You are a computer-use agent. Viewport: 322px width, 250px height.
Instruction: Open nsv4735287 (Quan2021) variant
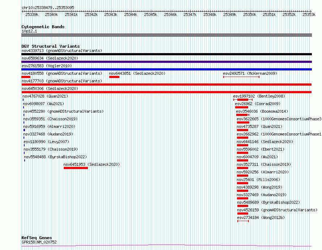click(259, 126)
